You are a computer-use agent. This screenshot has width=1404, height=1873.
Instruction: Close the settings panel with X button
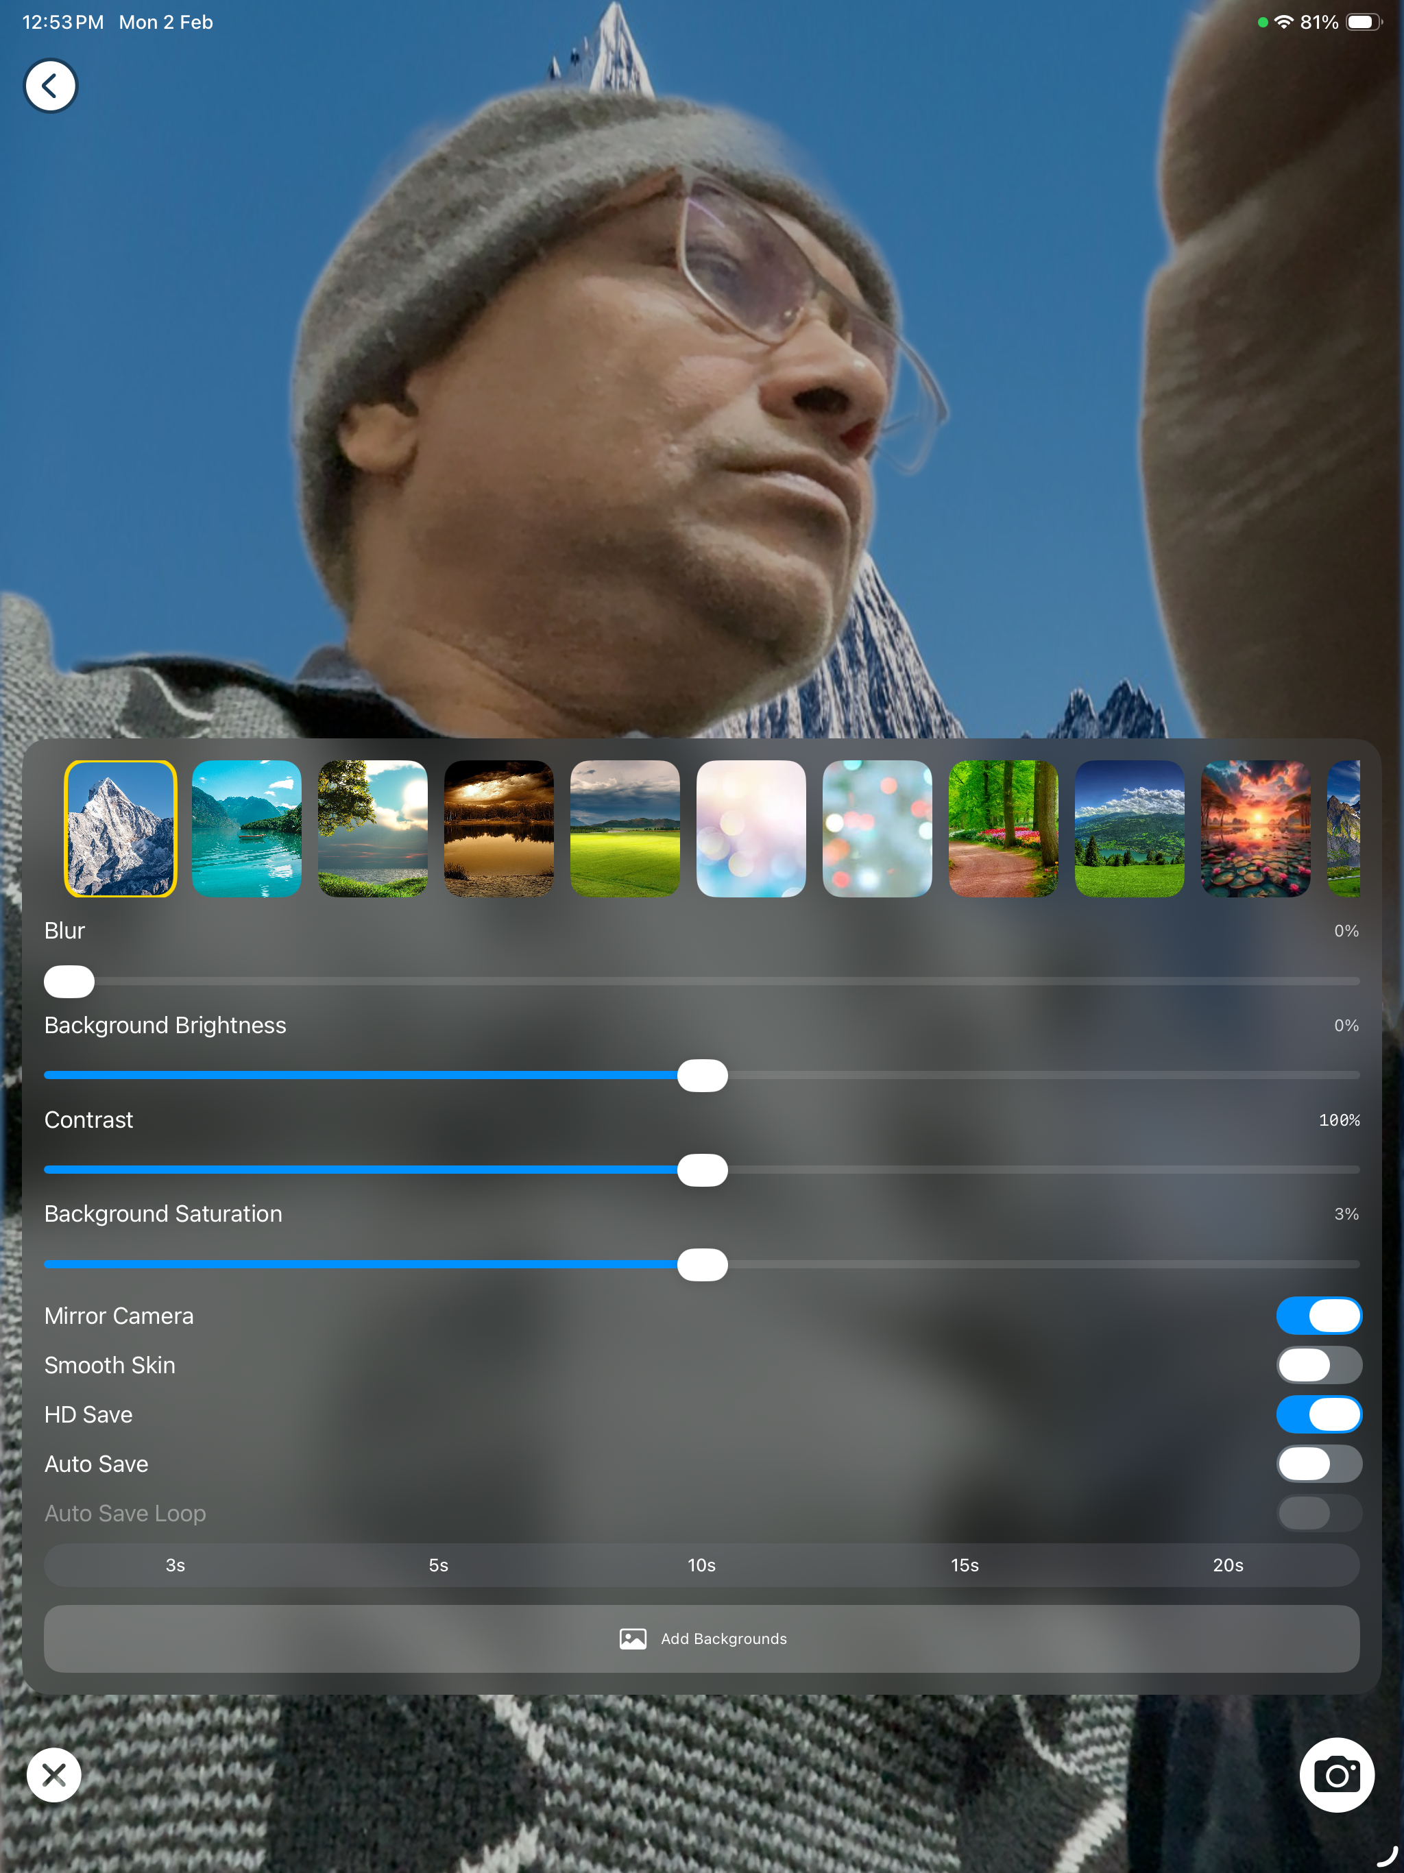(54, 1775)
